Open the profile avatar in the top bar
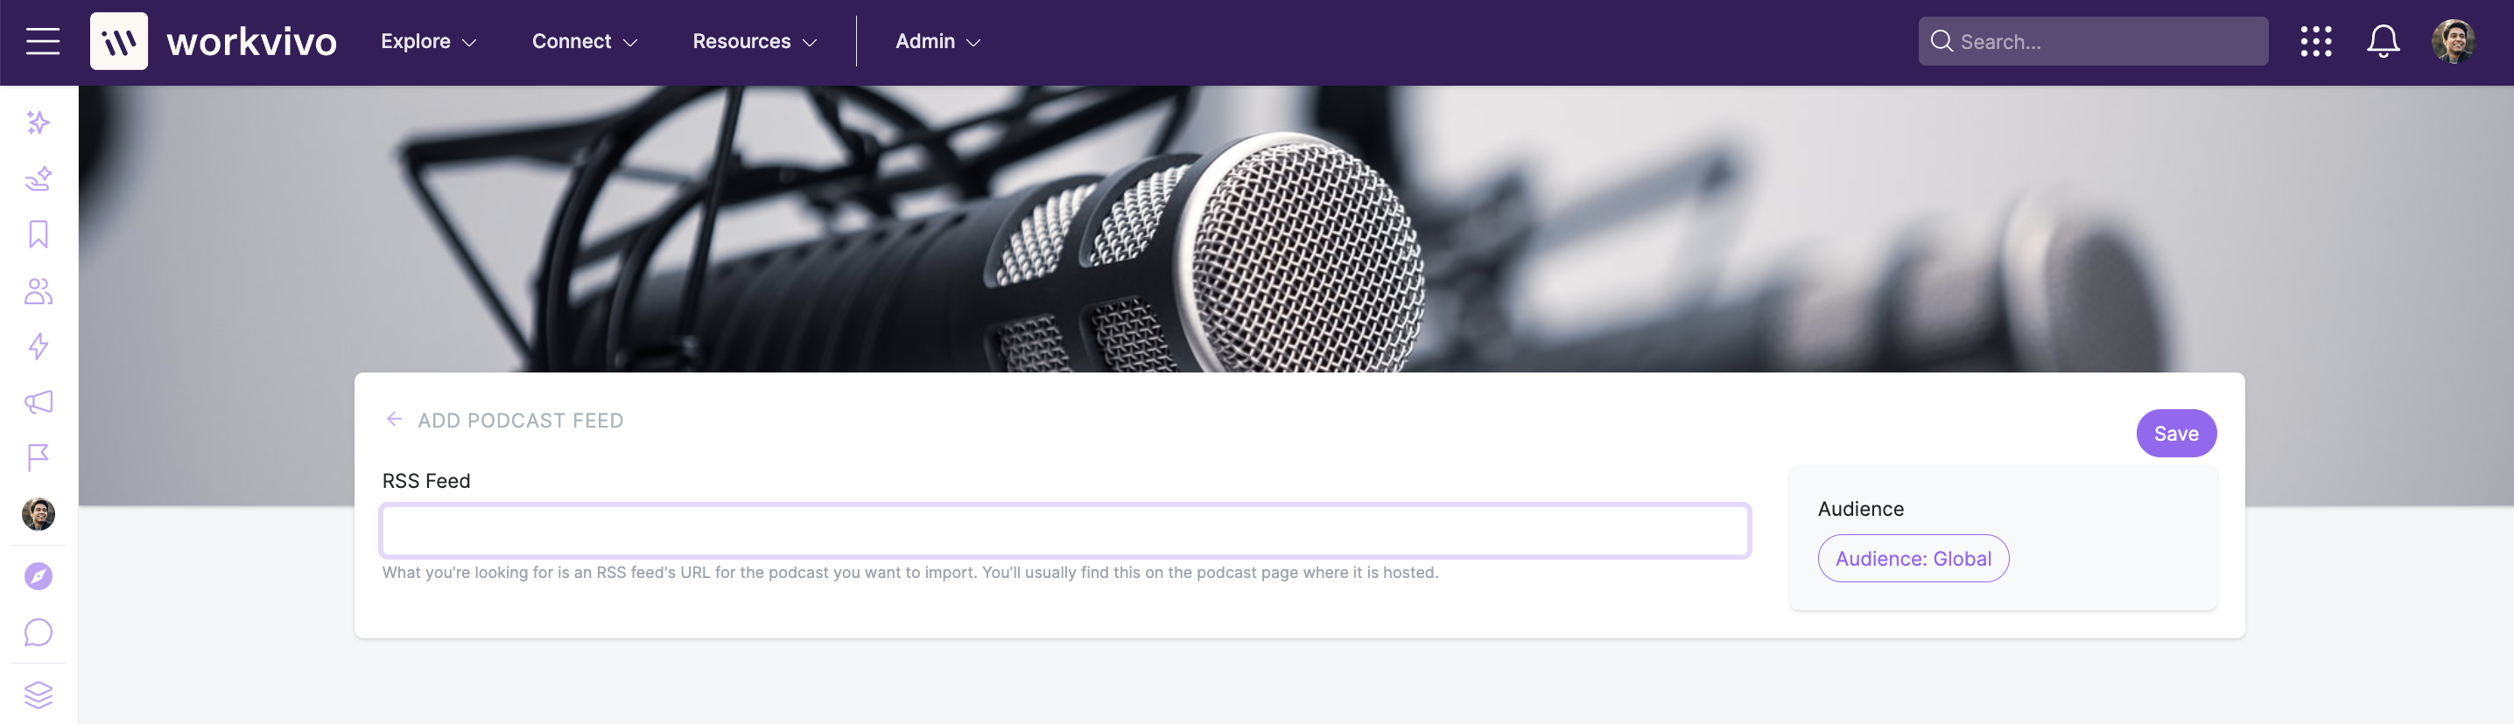Screen dimensions: 2514x724 [x=2453, y=41]
